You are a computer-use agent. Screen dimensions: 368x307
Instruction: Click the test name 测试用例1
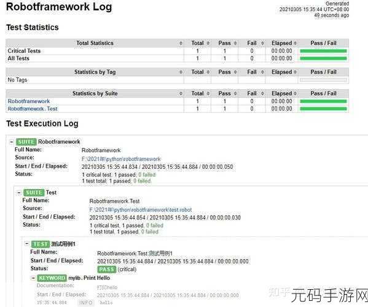[x=63, y=244]
